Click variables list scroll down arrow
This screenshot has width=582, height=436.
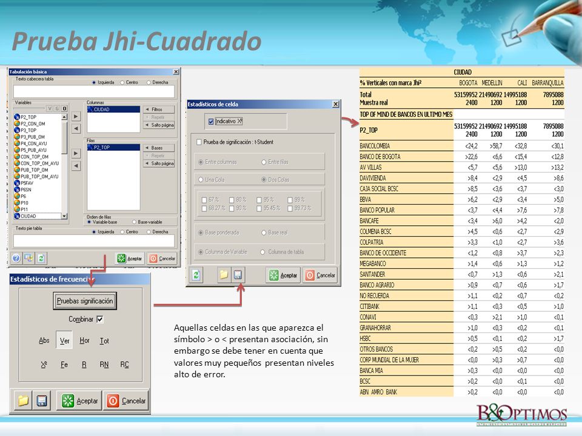pyautogui.click(x=64, y=216)
